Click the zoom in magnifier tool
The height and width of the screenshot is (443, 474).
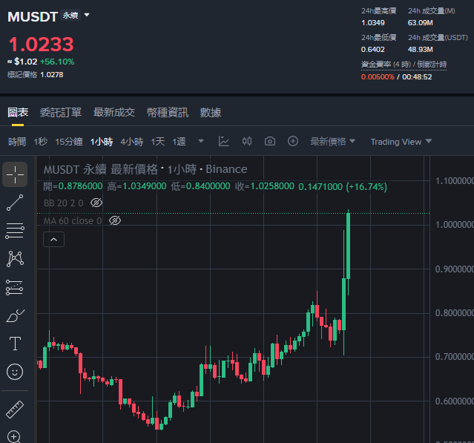[14, 436]
